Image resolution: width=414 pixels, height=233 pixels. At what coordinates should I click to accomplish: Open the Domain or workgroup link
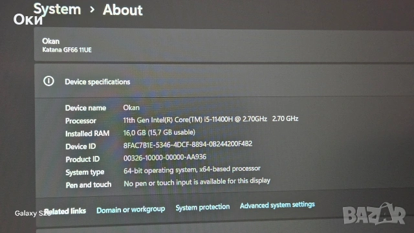pos(131,210)
